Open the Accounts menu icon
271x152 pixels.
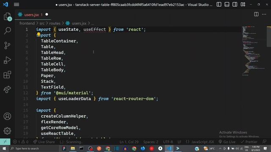7,117
